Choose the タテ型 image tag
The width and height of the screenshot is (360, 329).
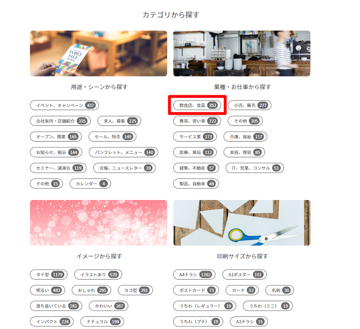click(49, 275)
